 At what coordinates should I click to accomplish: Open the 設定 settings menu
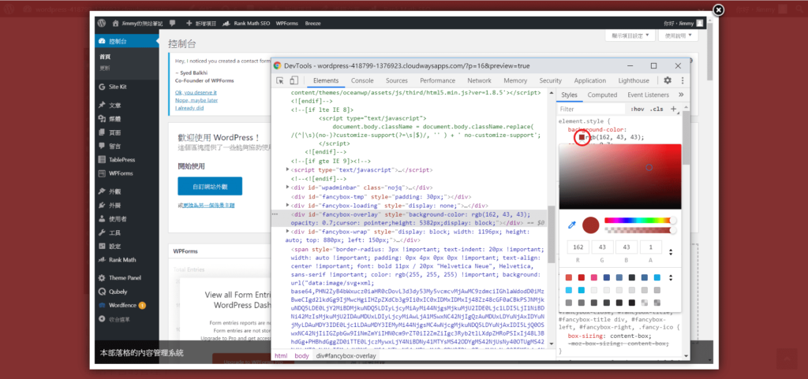(x=114, y=247)
